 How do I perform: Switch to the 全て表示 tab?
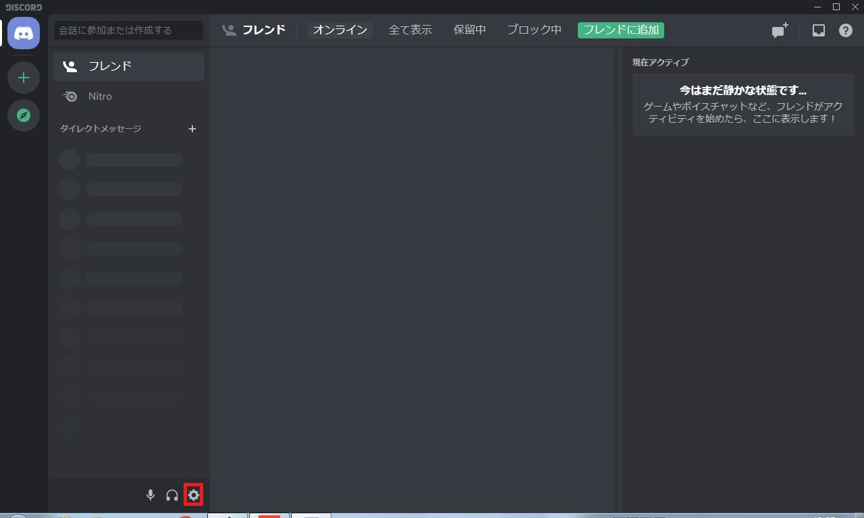coord(410,30)
